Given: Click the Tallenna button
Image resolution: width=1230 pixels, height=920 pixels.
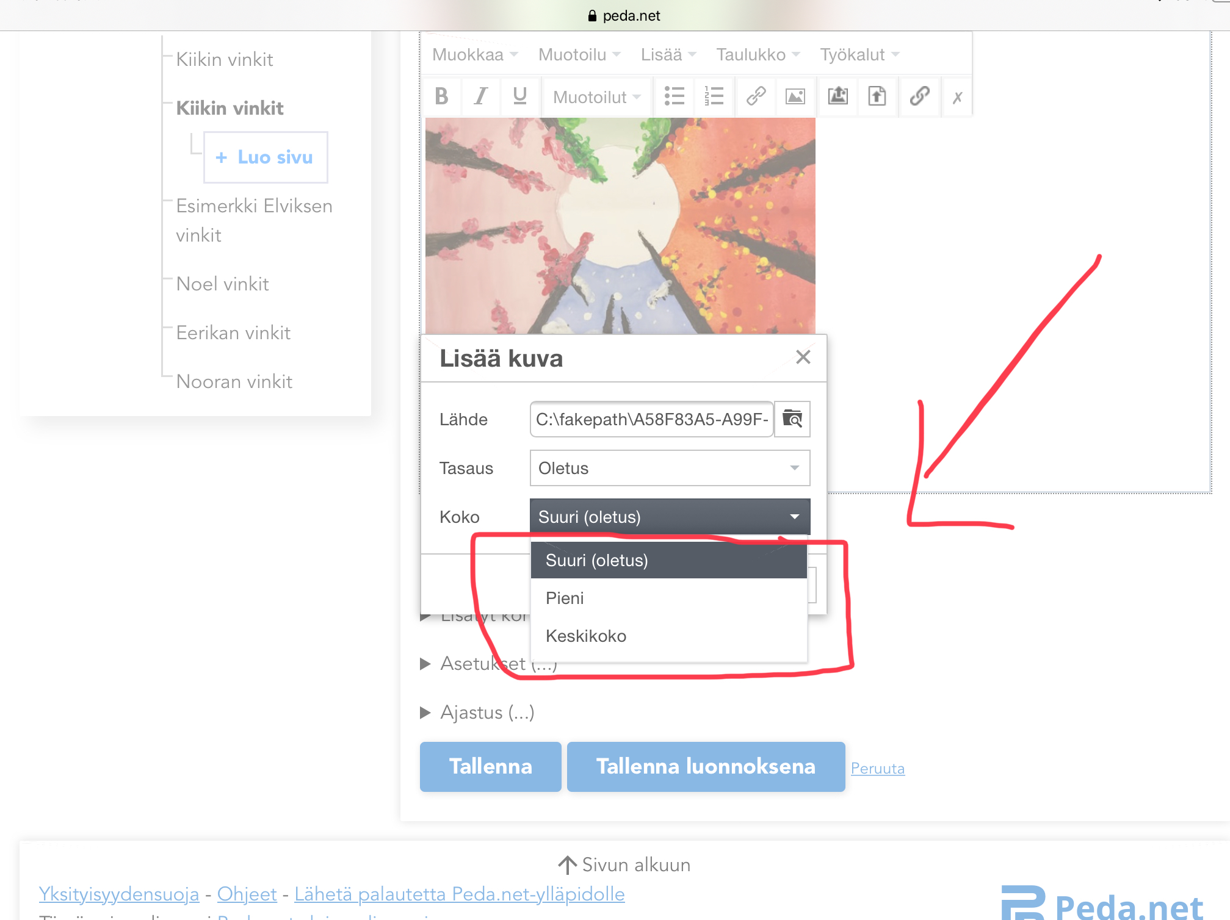Looking at the screenshot, I should pyautogui.click(x=490, y=766).
